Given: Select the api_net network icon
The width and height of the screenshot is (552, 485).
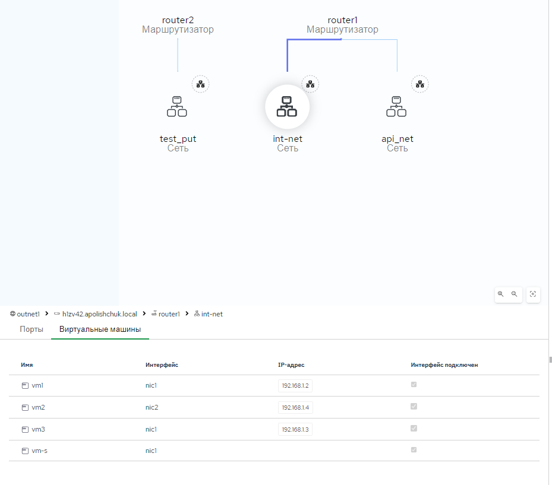Looking at the screenshot, I should [x=396, y=106].
